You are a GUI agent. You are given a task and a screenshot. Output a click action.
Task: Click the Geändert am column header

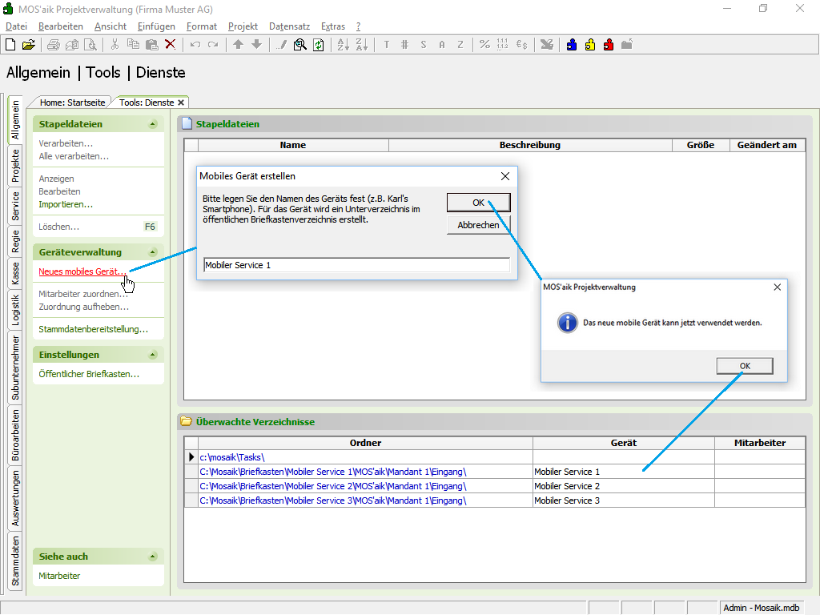[767, 146]
